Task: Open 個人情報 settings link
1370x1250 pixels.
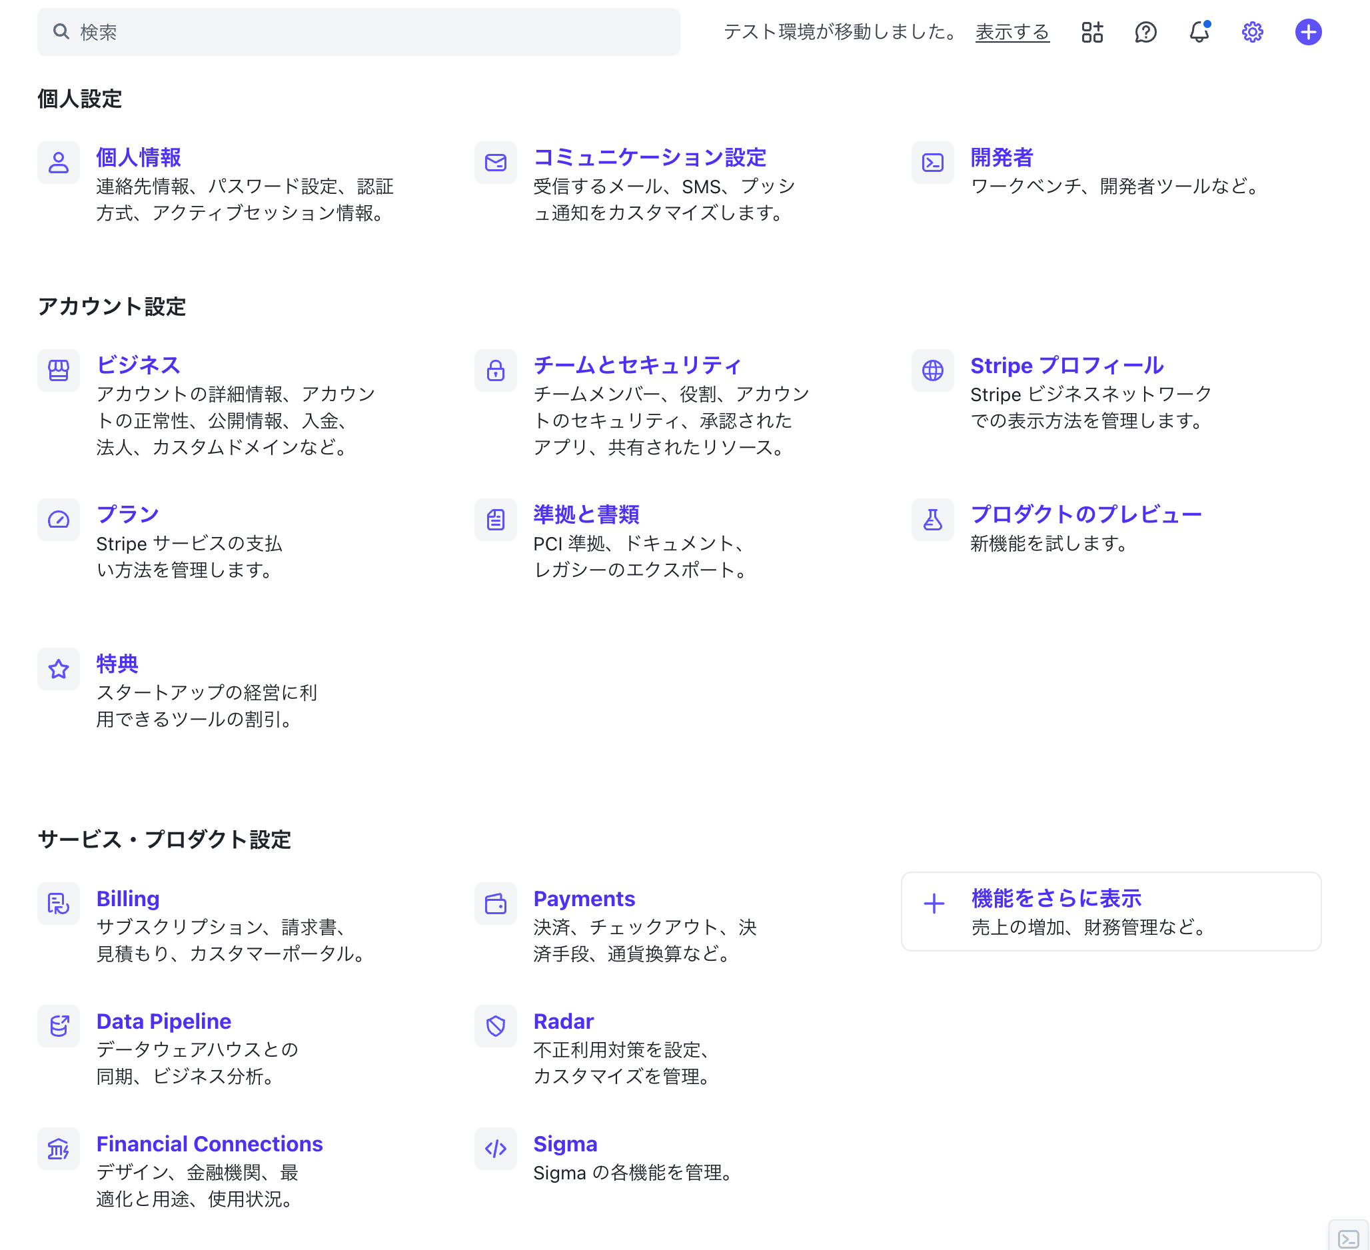Action: pos(138,158)
